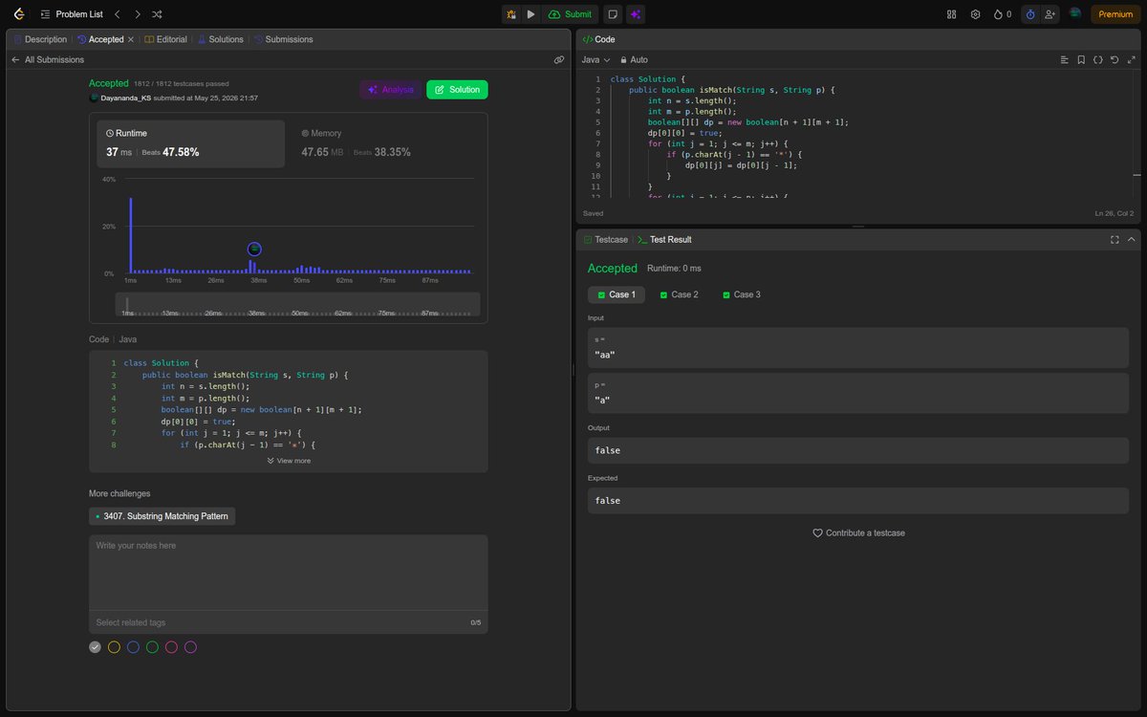Select the pink color circle
The height and width of the screenshot is (717, 1147).
point(171,647)
